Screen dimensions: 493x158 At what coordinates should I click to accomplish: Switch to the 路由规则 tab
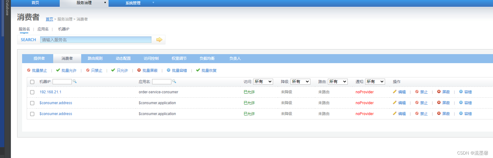(95, 58)
